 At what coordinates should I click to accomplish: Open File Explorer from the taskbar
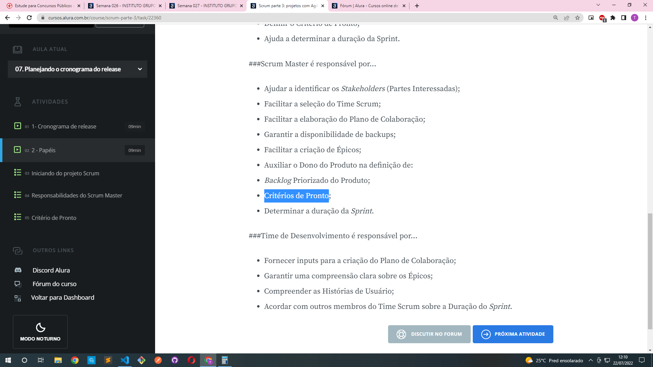coord(58,360)
